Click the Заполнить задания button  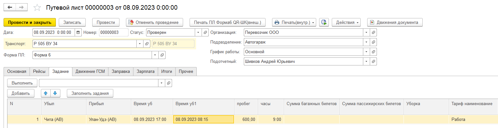tap(90, 93)
